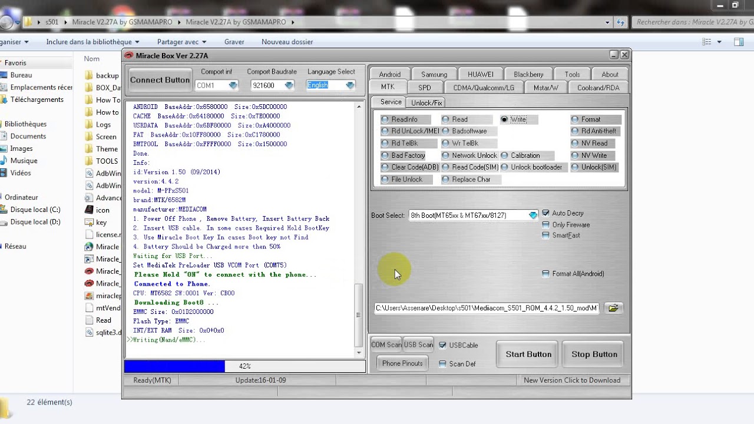Viewport: 754px width, 424px height.
Task: Select the sqlite3 file icon in Explorer
Action: pyautogui.click(x=89, y=333)
